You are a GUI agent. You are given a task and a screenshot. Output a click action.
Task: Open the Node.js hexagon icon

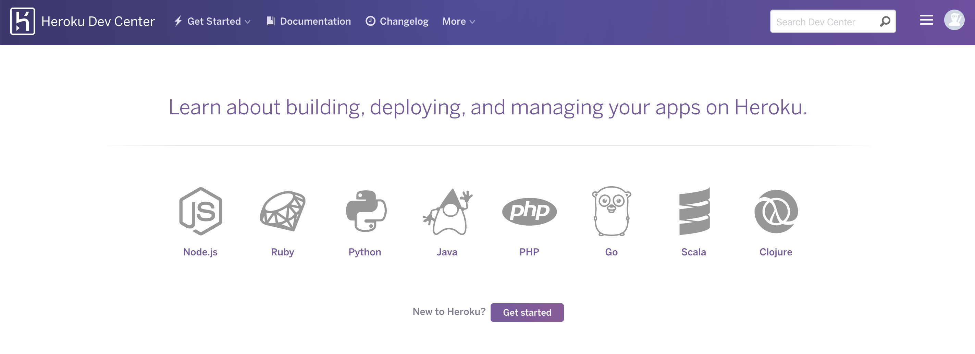click(x=201, y=211)
